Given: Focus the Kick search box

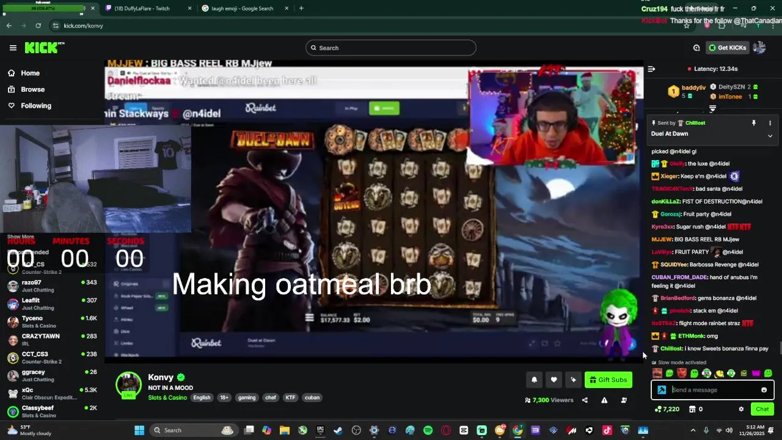Looking at the screenshot, I should pos(391,48).
